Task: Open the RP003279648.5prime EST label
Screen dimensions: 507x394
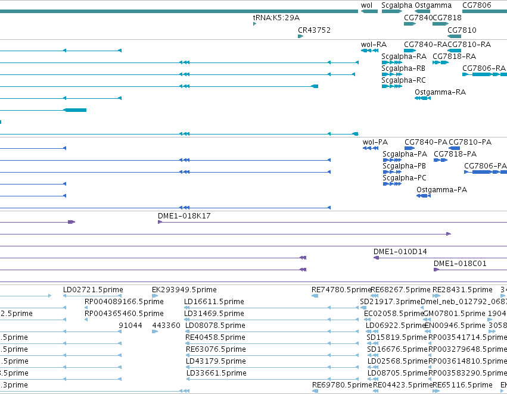Action: click(468, 350)
